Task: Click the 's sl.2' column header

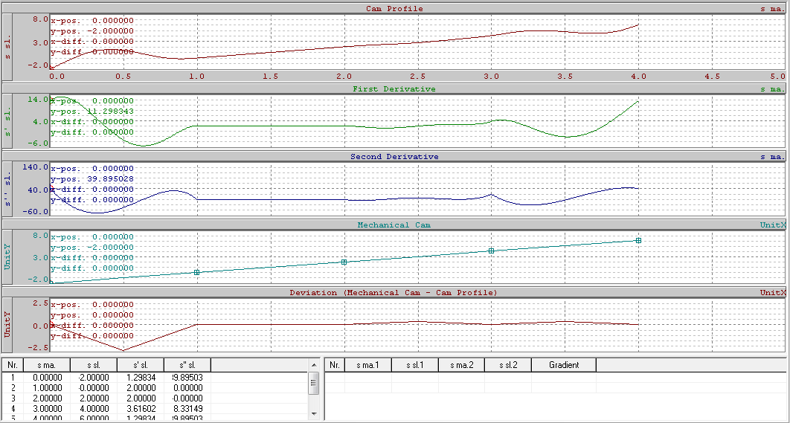Action: 508,365
